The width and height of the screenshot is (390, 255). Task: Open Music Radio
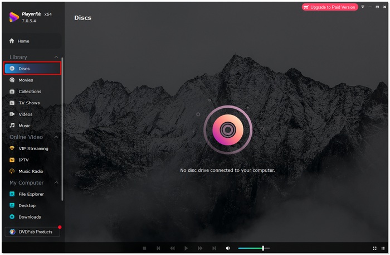[31, 172]
